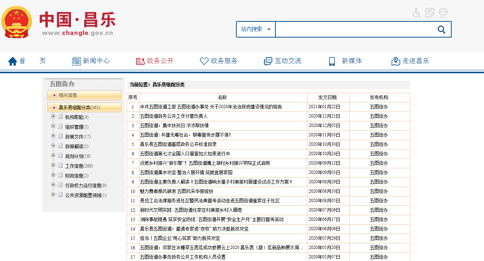484x261 pixels.
Task: Open the robot assistant icon
Action: pyautogui.click(x=443, y=13)
